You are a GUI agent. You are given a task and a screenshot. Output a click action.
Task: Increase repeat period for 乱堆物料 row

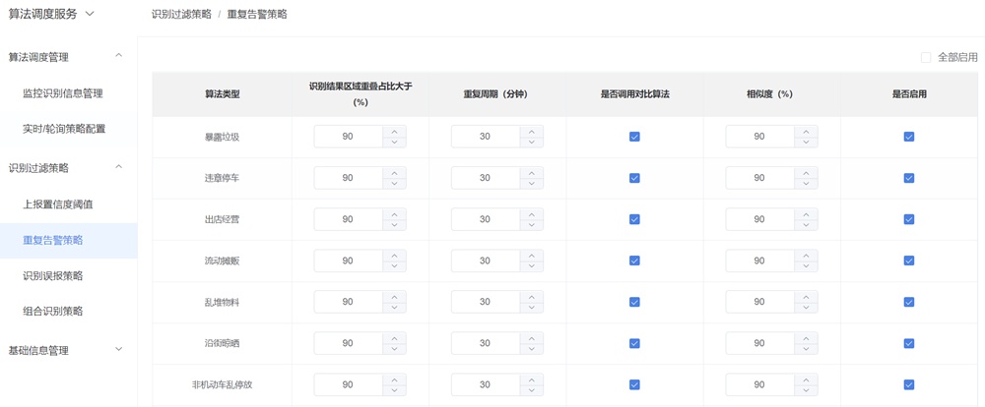pyautogui.click(x=532, y=297)
